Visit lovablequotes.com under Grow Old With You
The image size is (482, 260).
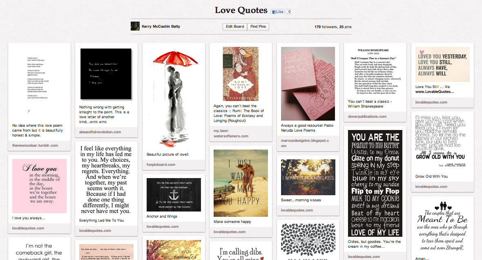[431, 186]
